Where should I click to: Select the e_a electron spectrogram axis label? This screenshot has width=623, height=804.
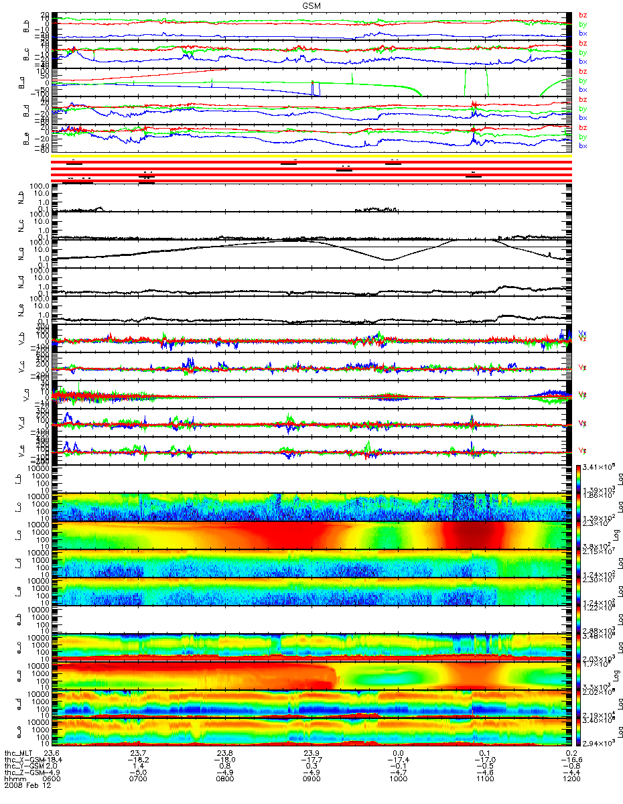pos(19,676)
